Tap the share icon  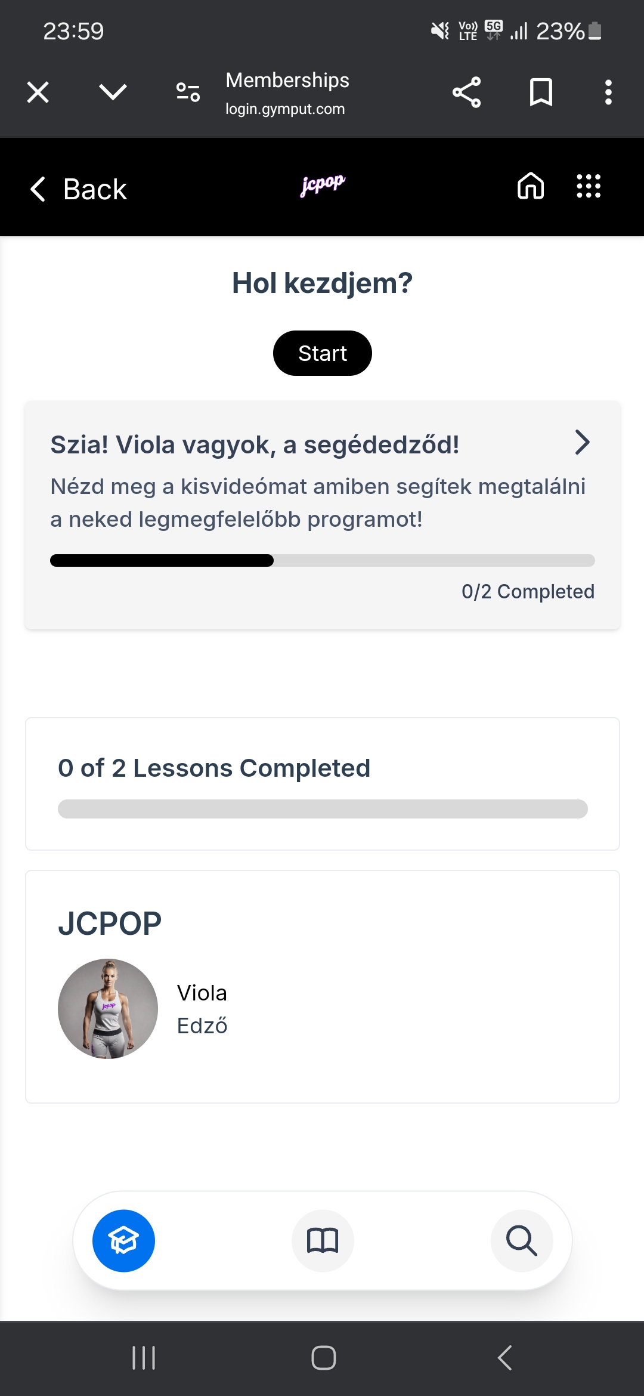point(466,92)
